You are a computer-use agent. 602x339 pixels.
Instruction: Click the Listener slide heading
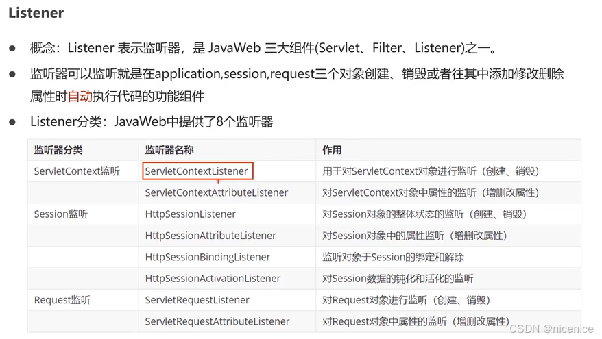click(36, 12)
